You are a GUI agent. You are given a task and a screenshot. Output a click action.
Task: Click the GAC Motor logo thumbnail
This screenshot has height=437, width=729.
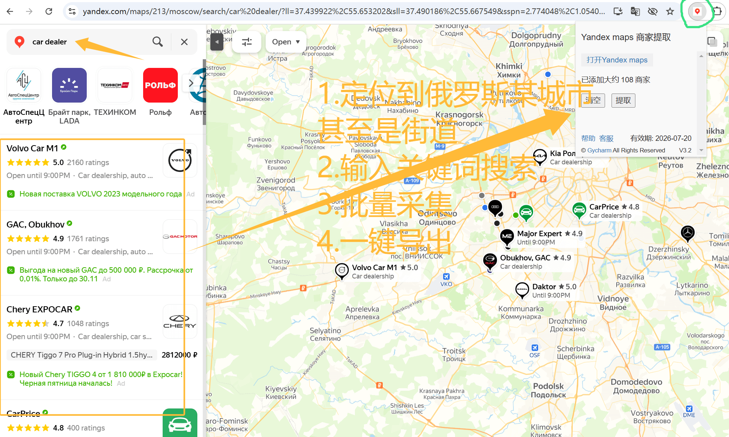(x=180, y=237)
